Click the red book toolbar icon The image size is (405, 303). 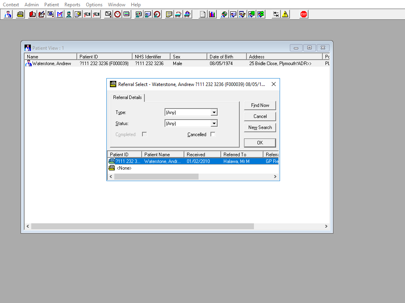click(32, 14)
